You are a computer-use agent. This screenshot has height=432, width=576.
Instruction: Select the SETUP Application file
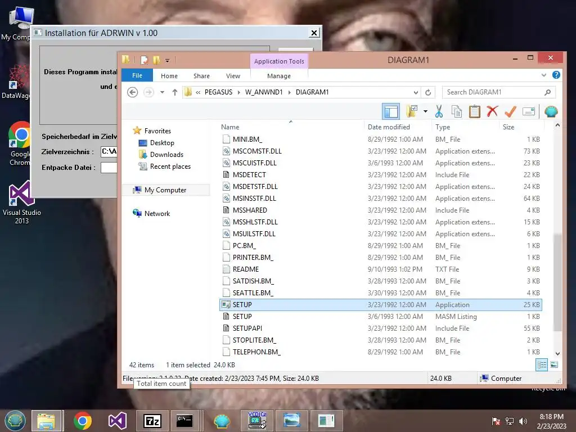[381, 304]
